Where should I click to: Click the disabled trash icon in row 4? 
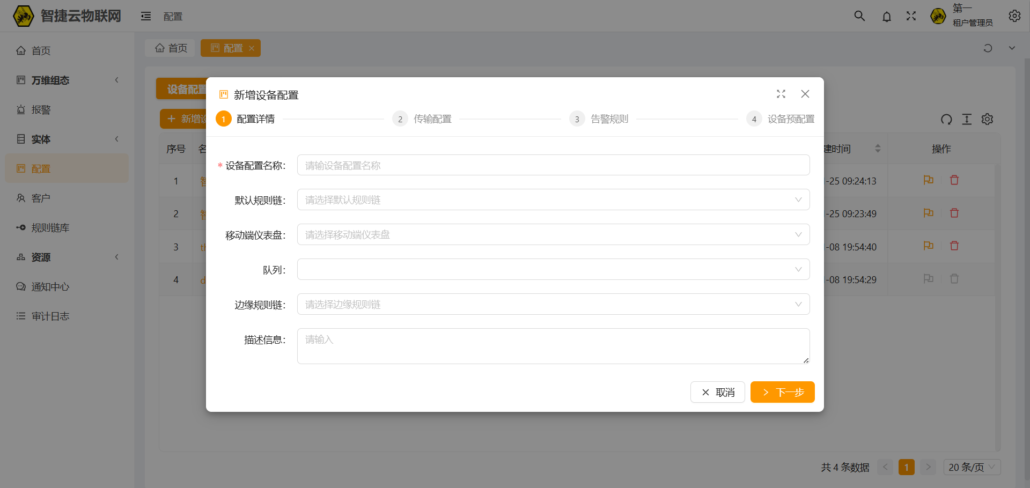(x=954, y=279)
